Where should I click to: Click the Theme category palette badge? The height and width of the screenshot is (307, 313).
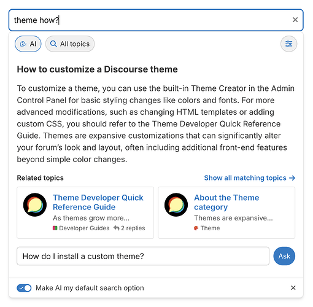pos(207,228)
